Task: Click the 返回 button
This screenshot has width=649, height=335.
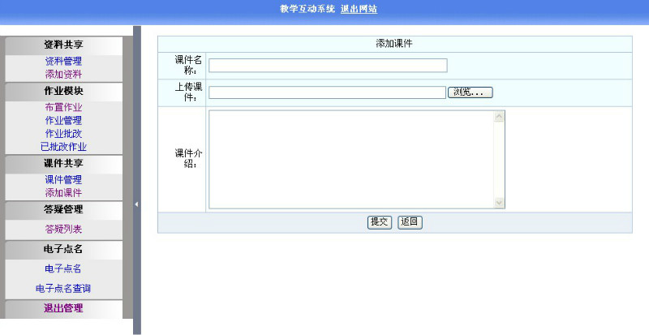Action: (x=410, y=222)
